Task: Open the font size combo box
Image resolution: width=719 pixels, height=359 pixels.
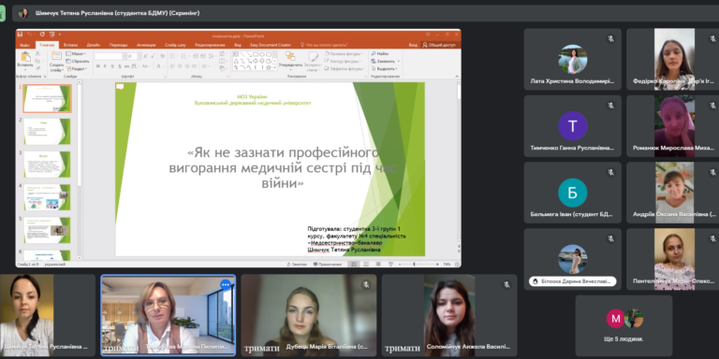Action: 133,56
